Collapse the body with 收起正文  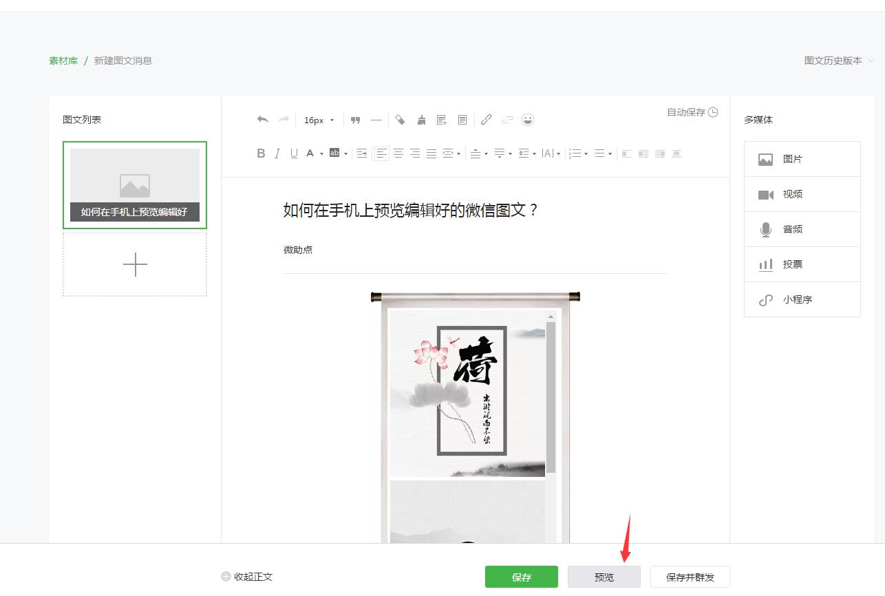(x=247, y=577)
